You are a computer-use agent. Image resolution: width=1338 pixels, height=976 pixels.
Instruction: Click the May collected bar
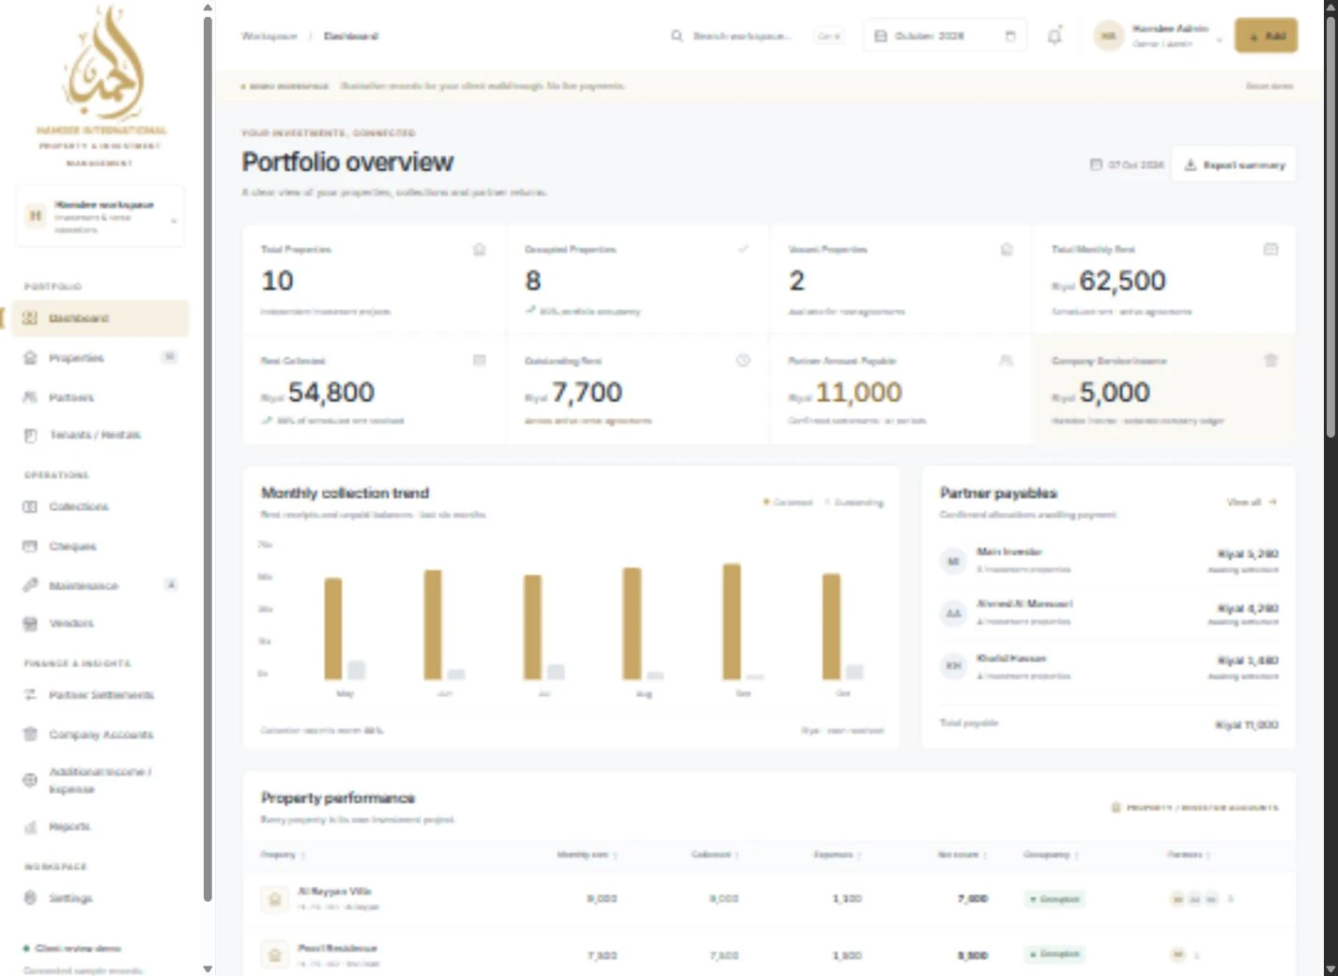(x=333, y=628)
